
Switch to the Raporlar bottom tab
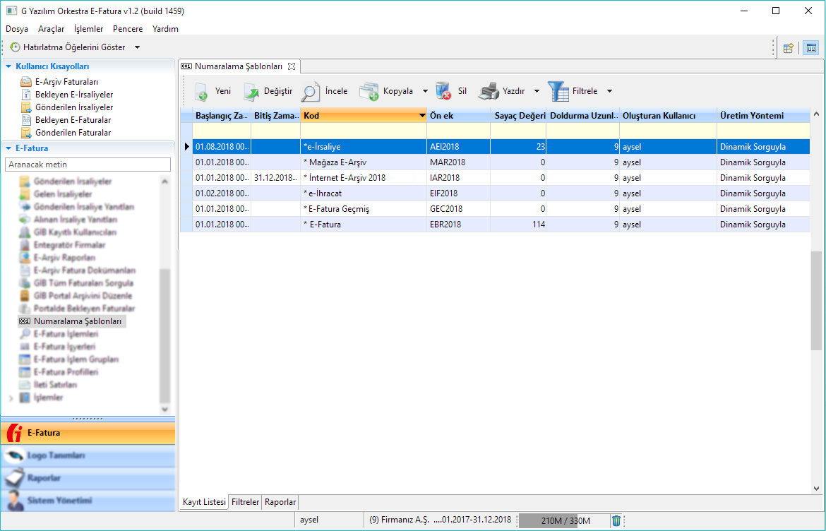(x=280, y=502)
